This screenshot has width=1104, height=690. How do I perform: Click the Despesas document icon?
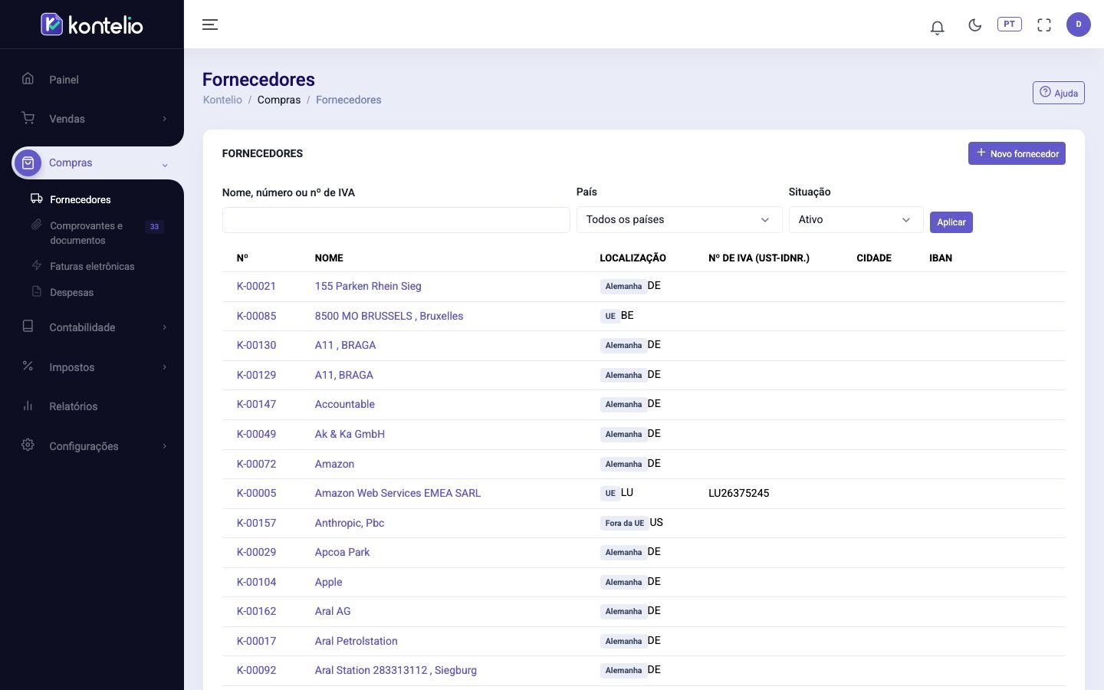36,291
